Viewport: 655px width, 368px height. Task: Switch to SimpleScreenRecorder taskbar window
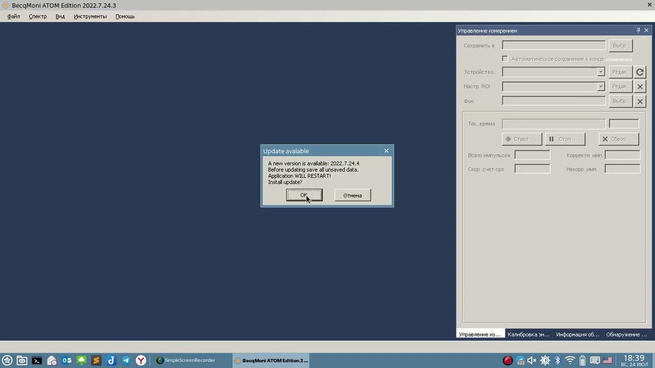coord(192,360)
